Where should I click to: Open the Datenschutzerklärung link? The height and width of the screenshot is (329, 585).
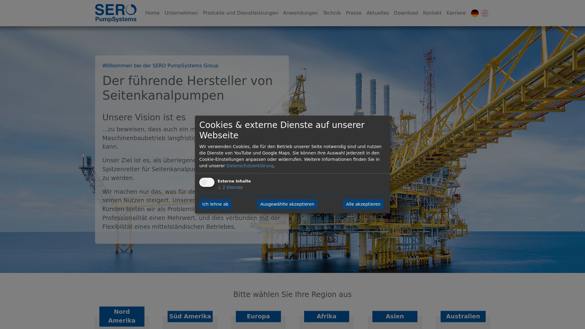tap(250, 166)
